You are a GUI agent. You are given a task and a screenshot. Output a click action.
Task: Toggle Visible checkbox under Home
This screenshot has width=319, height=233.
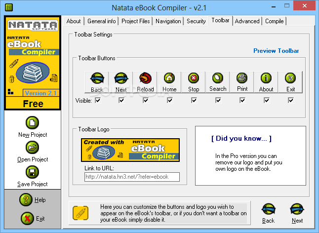[x=170, y=100]
